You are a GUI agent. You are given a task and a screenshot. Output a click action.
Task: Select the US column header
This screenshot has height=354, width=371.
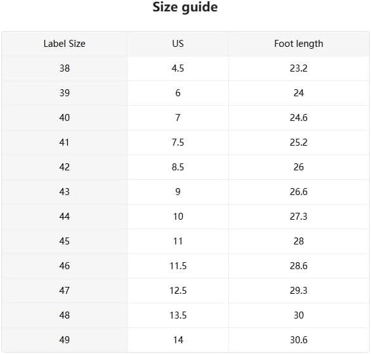click(x=178, y=44)
